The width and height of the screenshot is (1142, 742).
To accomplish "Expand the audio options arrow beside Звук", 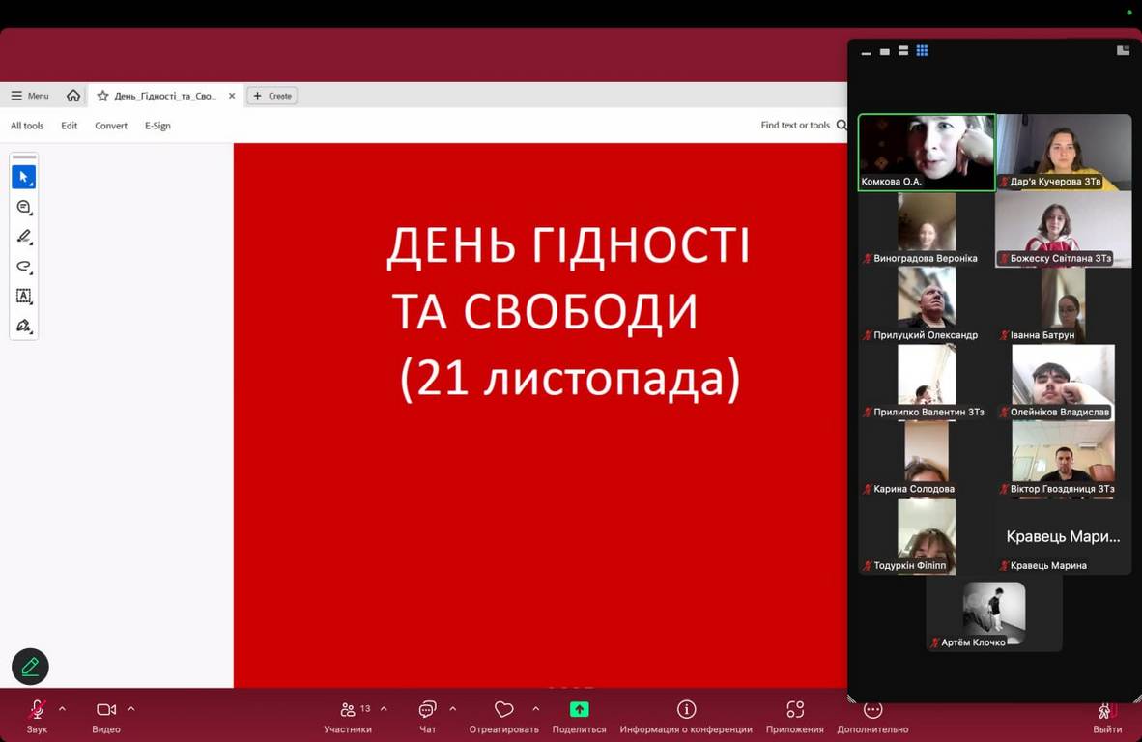I will [63, 709].
